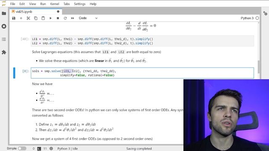Copy the selected cells
The width and height of the screenshot is (269, 151).
coord(36,18)
